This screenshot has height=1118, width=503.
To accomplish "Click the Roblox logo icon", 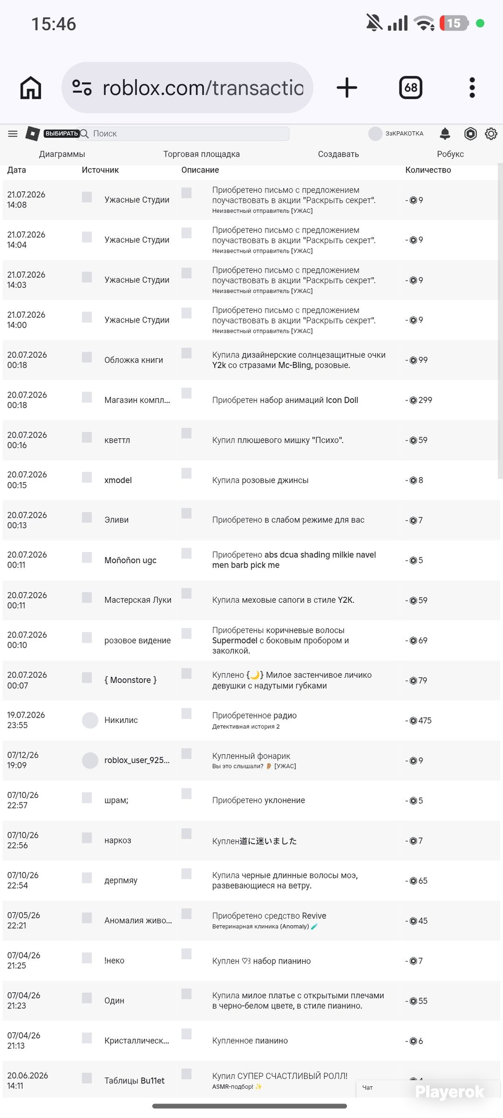I will [33, 133].
